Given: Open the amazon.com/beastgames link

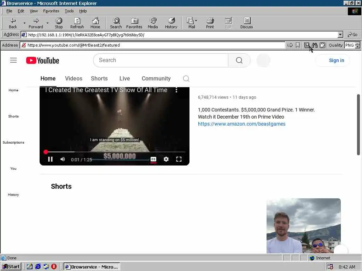Looking at the screenshot, I should (241, 124).
